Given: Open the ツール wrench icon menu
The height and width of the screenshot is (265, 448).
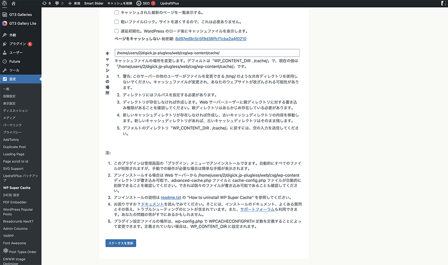Looking at the screenshot, I should pos(4,70).
